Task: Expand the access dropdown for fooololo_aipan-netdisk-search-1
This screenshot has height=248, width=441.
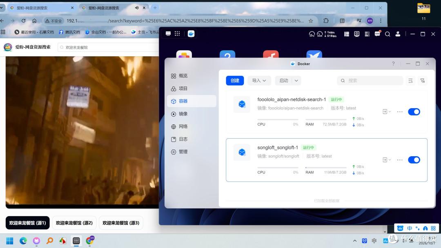Action: 387,112
